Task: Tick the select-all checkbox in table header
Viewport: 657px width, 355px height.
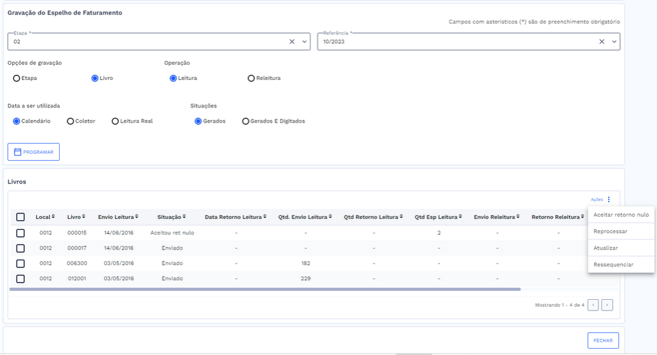Action: (20, 217)
